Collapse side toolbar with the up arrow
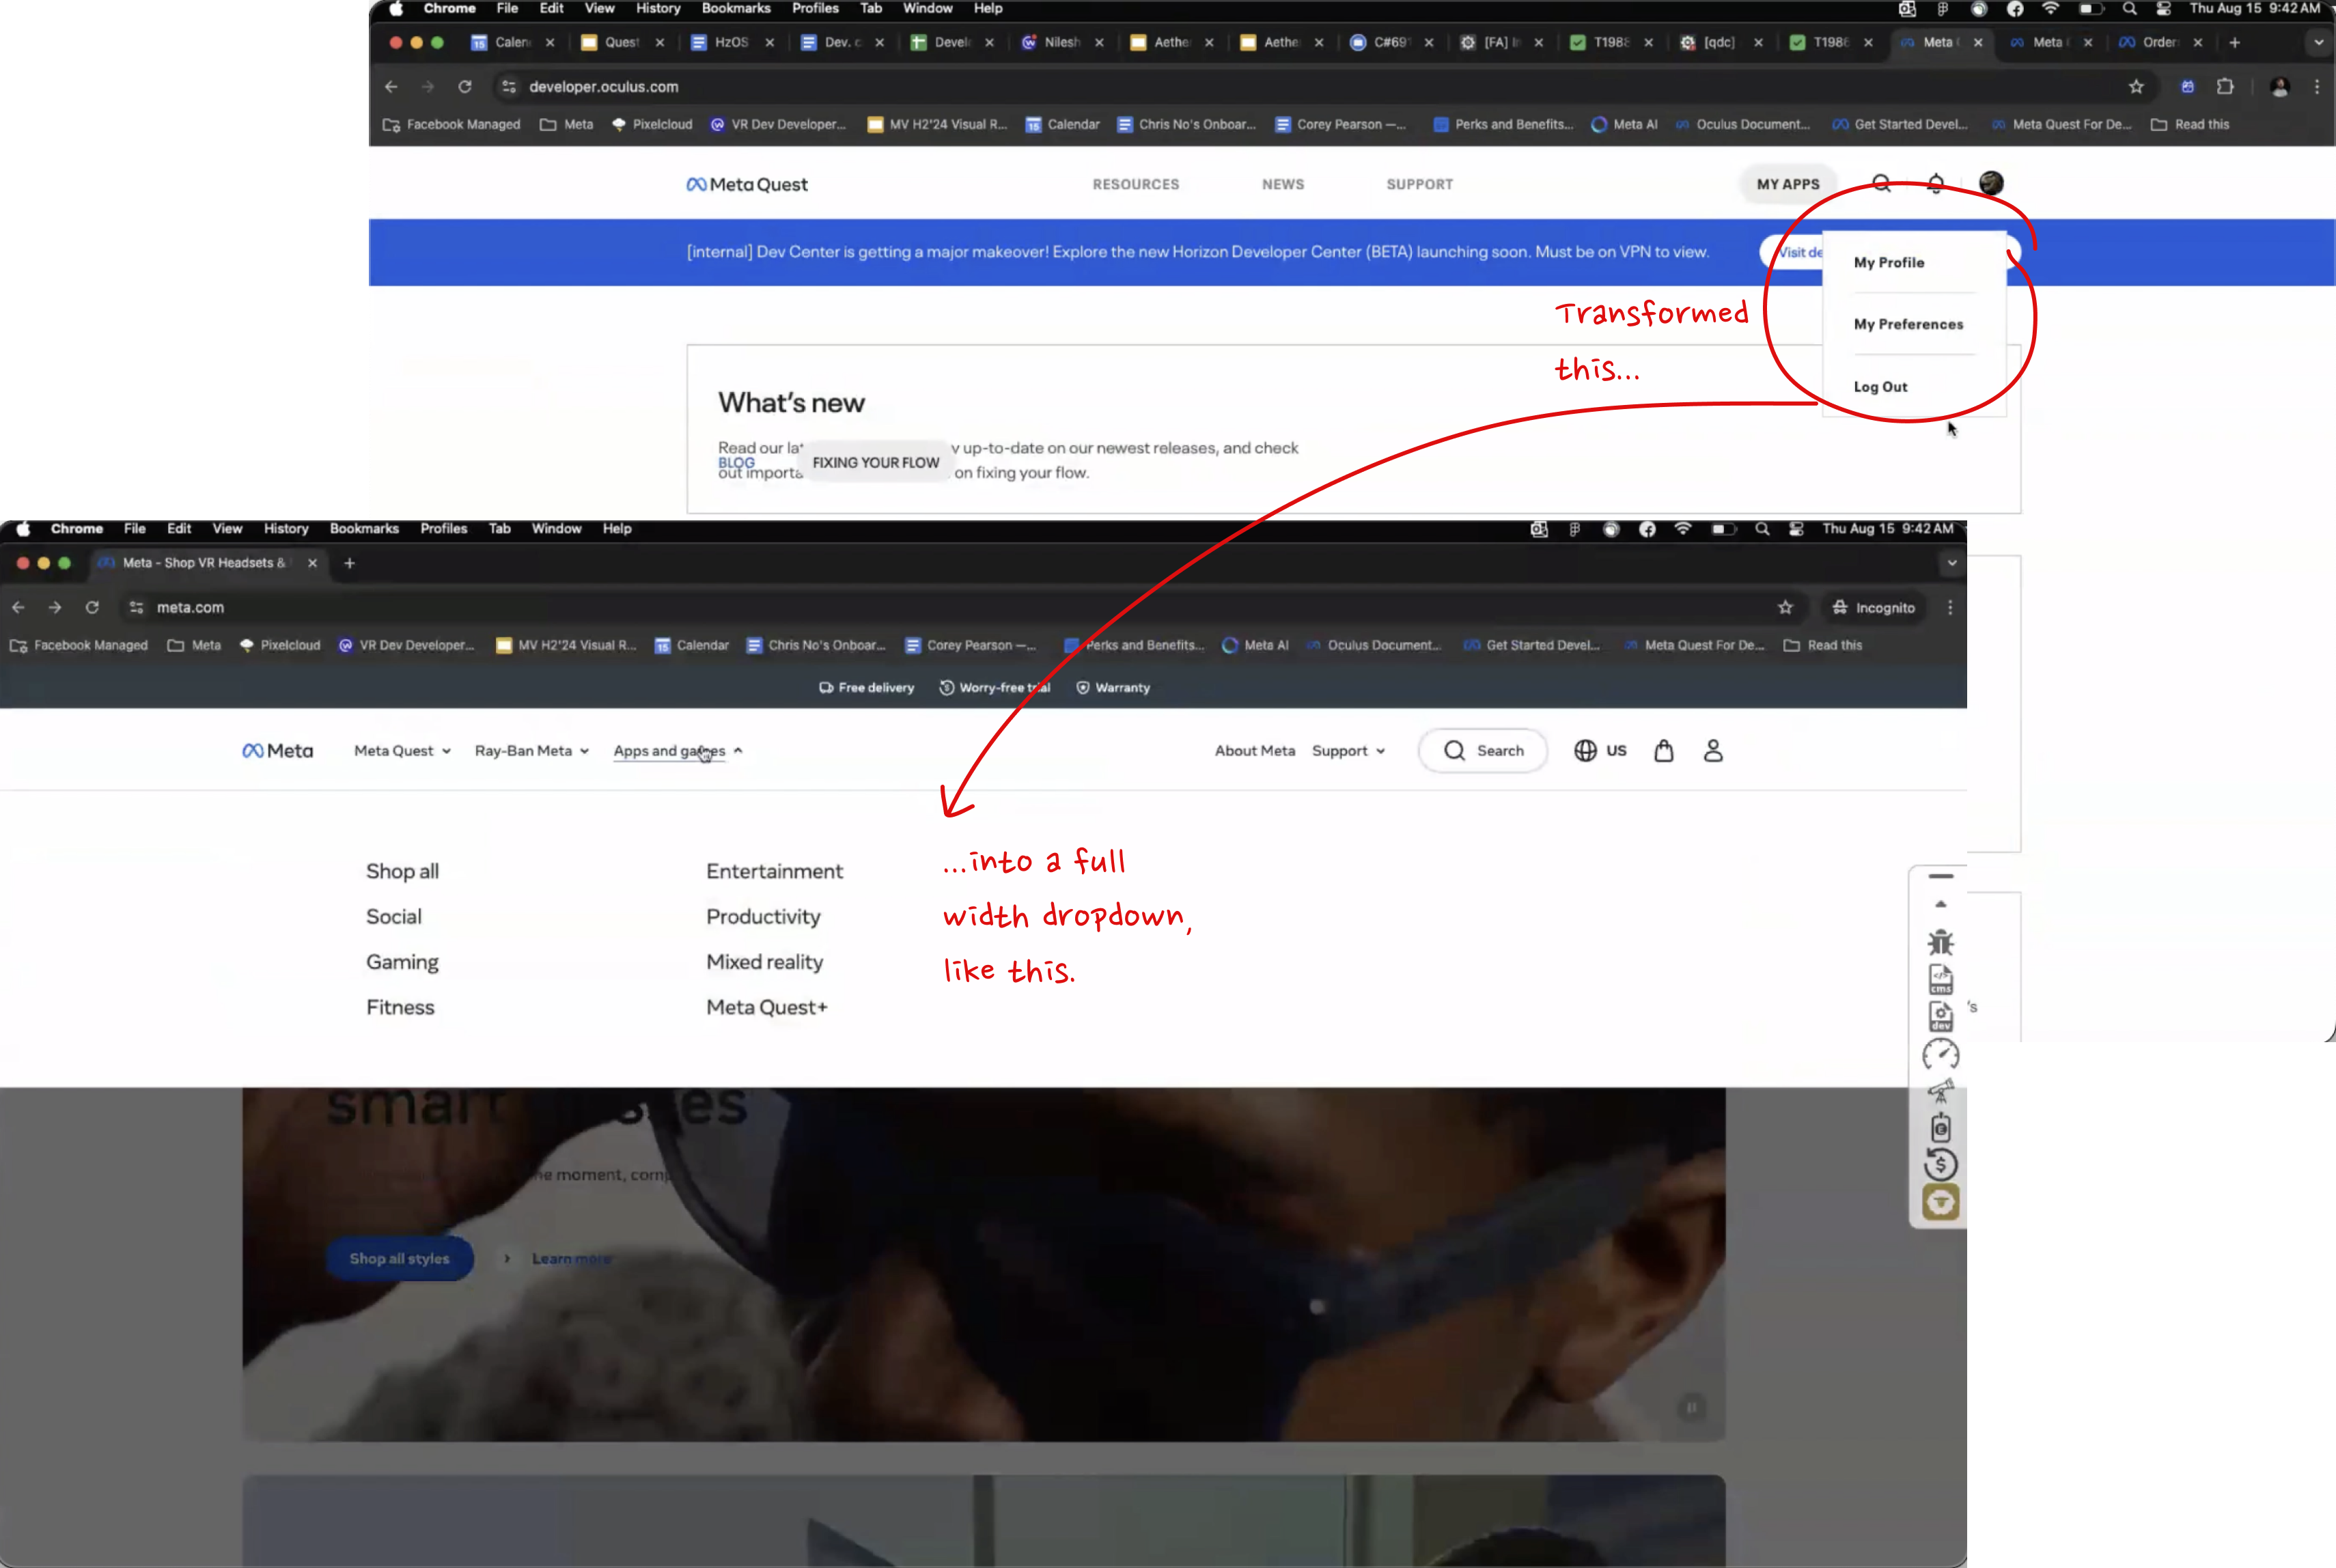Screen dimensions: 2336x1568 pos(1940,904)
